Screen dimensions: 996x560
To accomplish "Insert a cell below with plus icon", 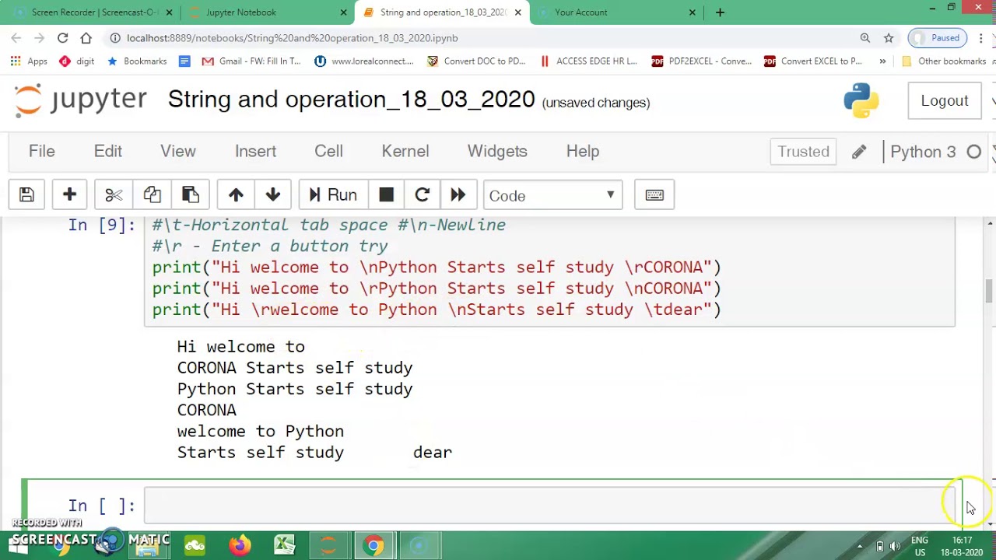I will (69, 195).
